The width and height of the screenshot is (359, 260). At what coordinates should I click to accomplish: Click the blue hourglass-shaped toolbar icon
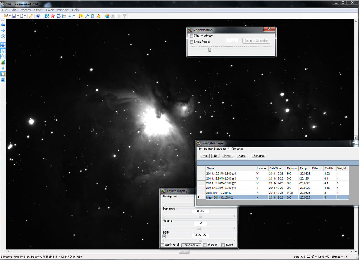(x=70, y=16)
